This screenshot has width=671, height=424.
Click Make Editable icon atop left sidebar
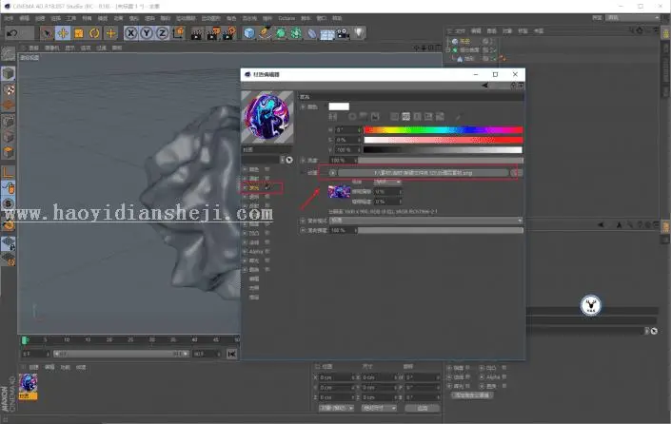coord(9,54)
